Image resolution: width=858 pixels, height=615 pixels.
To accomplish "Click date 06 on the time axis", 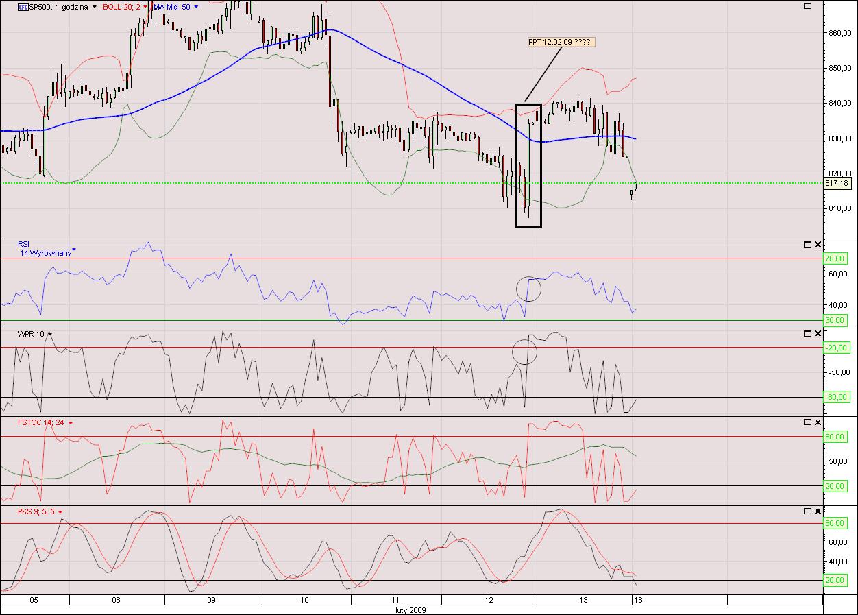I will pos(116,600).
